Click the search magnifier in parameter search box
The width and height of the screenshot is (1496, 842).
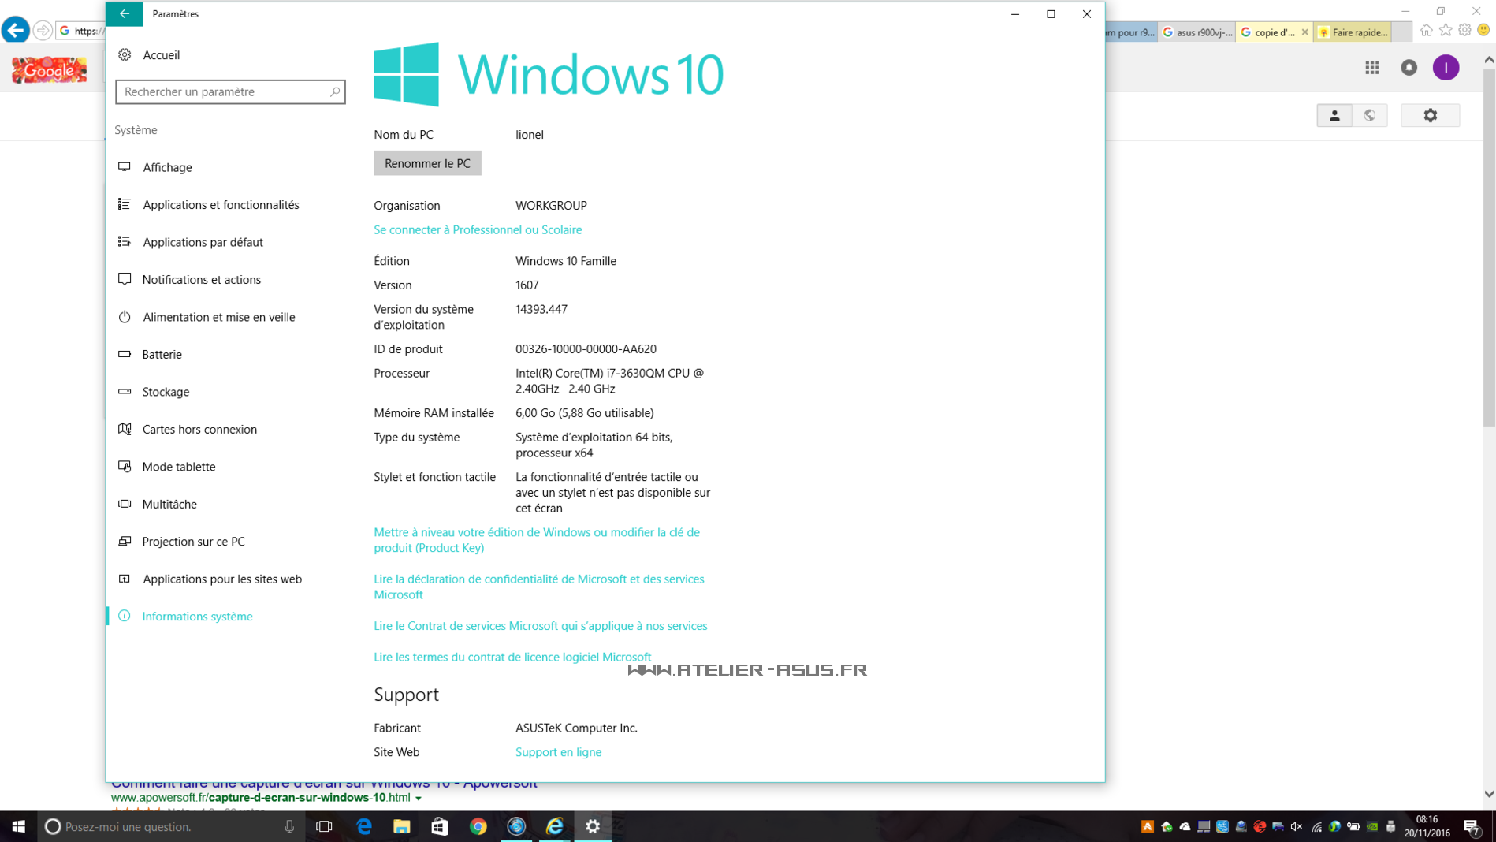pyautogui.click(x=334, y=91)
